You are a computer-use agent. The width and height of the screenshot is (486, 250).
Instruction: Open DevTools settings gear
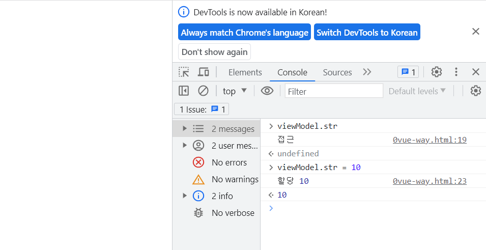(437, 72)
